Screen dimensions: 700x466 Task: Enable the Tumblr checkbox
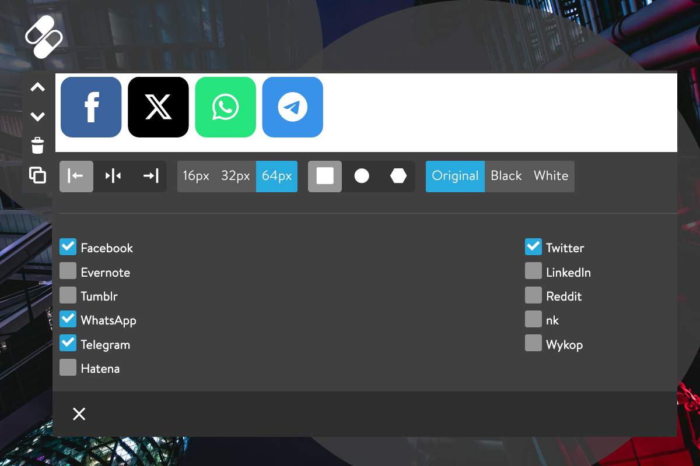pyautogui.click(x=68, y=295)
